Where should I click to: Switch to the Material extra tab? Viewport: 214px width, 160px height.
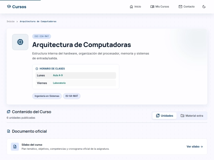click(192, 116)
